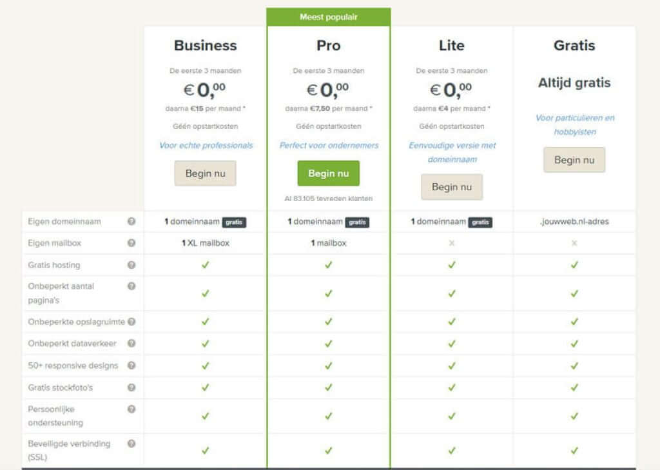
Task: Select the Beveiligde verbinding (SSL) info icon
Action: (x=131, y=444)
